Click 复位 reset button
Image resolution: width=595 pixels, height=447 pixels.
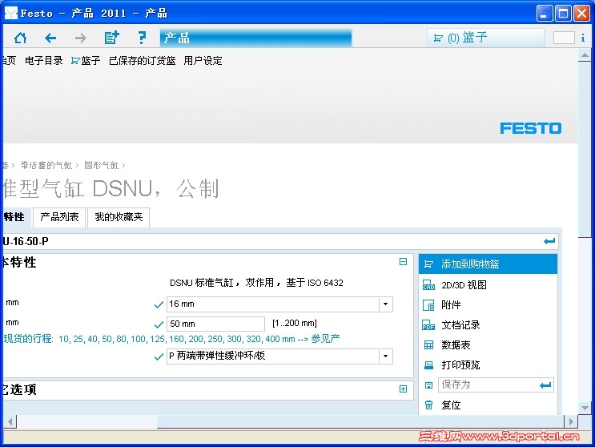[x=451, y=405]
